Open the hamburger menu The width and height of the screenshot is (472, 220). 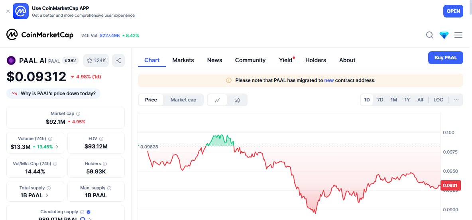pyautogui.click(x=458, y=35)
